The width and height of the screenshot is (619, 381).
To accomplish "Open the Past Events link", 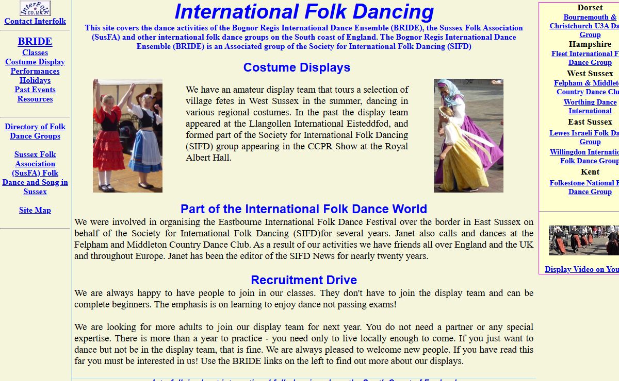I will coord(35,90).
